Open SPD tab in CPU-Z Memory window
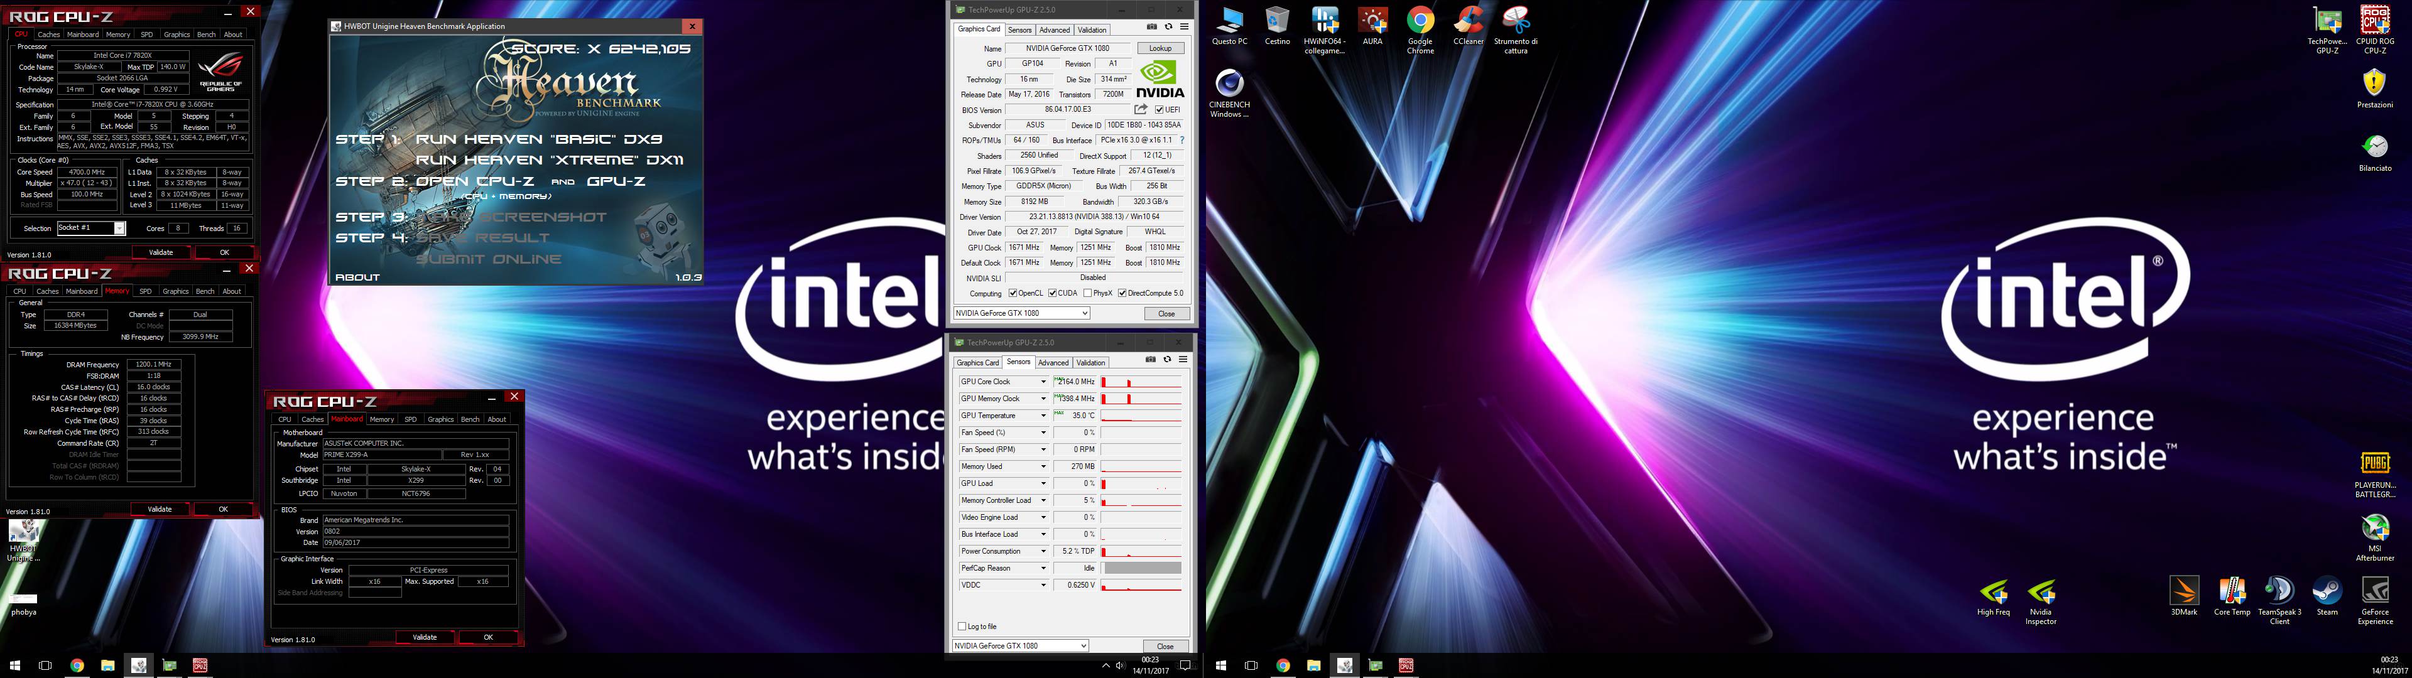 (145, 291)
